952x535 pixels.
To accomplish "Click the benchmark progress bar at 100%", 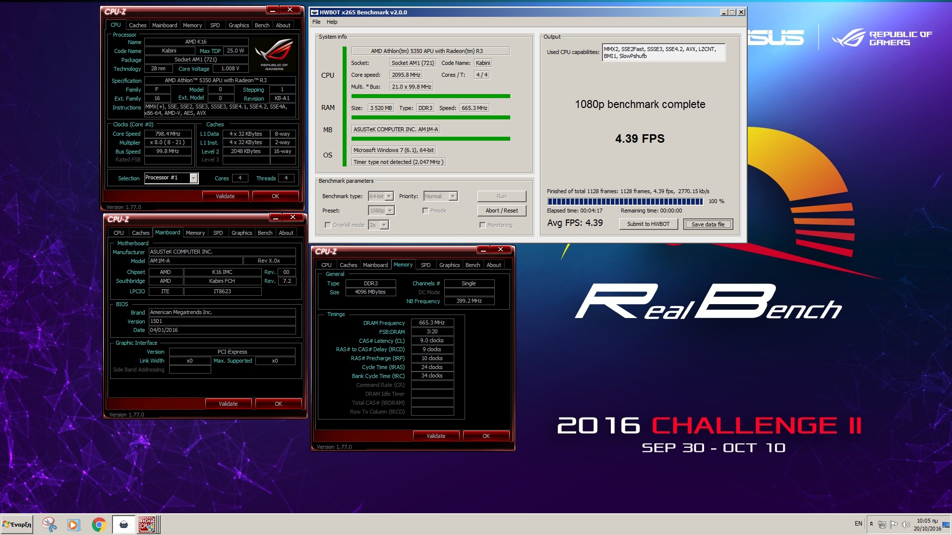I will tap(625, 202).
